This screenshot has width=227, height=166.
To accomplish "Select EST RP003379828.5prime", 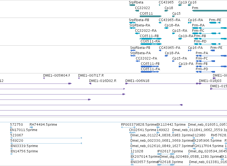I will [128, 127].
